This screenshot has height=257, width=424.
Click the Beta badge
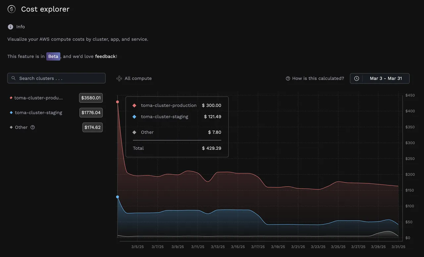pos(53,56)
